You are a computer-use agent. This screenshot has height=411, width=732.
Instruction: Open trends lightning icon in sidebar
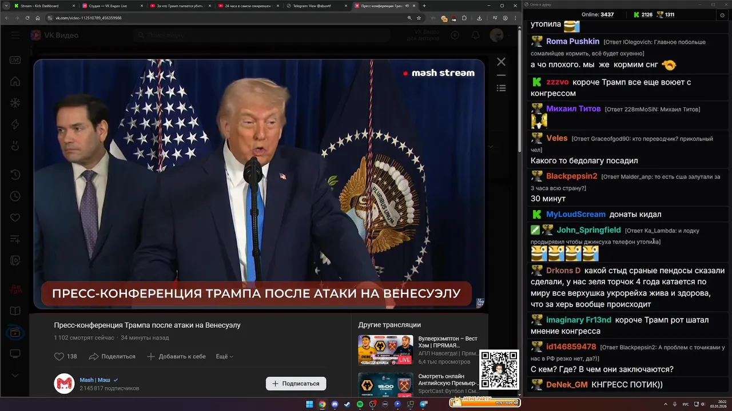click(15, 124)
